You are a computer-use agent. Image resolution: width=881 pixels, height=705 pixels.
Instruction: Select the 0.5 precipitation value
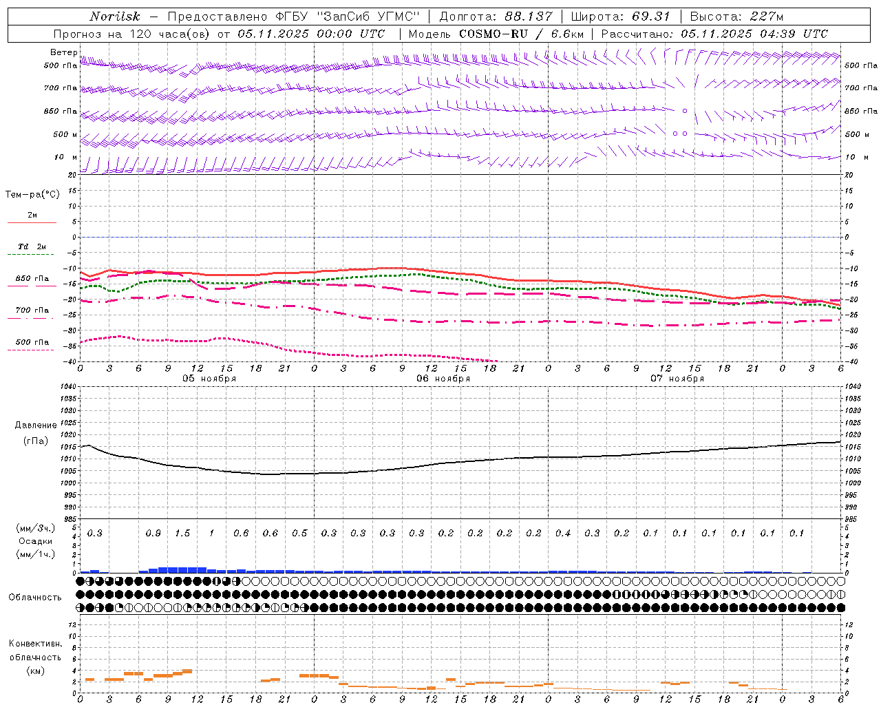point(299,534)
